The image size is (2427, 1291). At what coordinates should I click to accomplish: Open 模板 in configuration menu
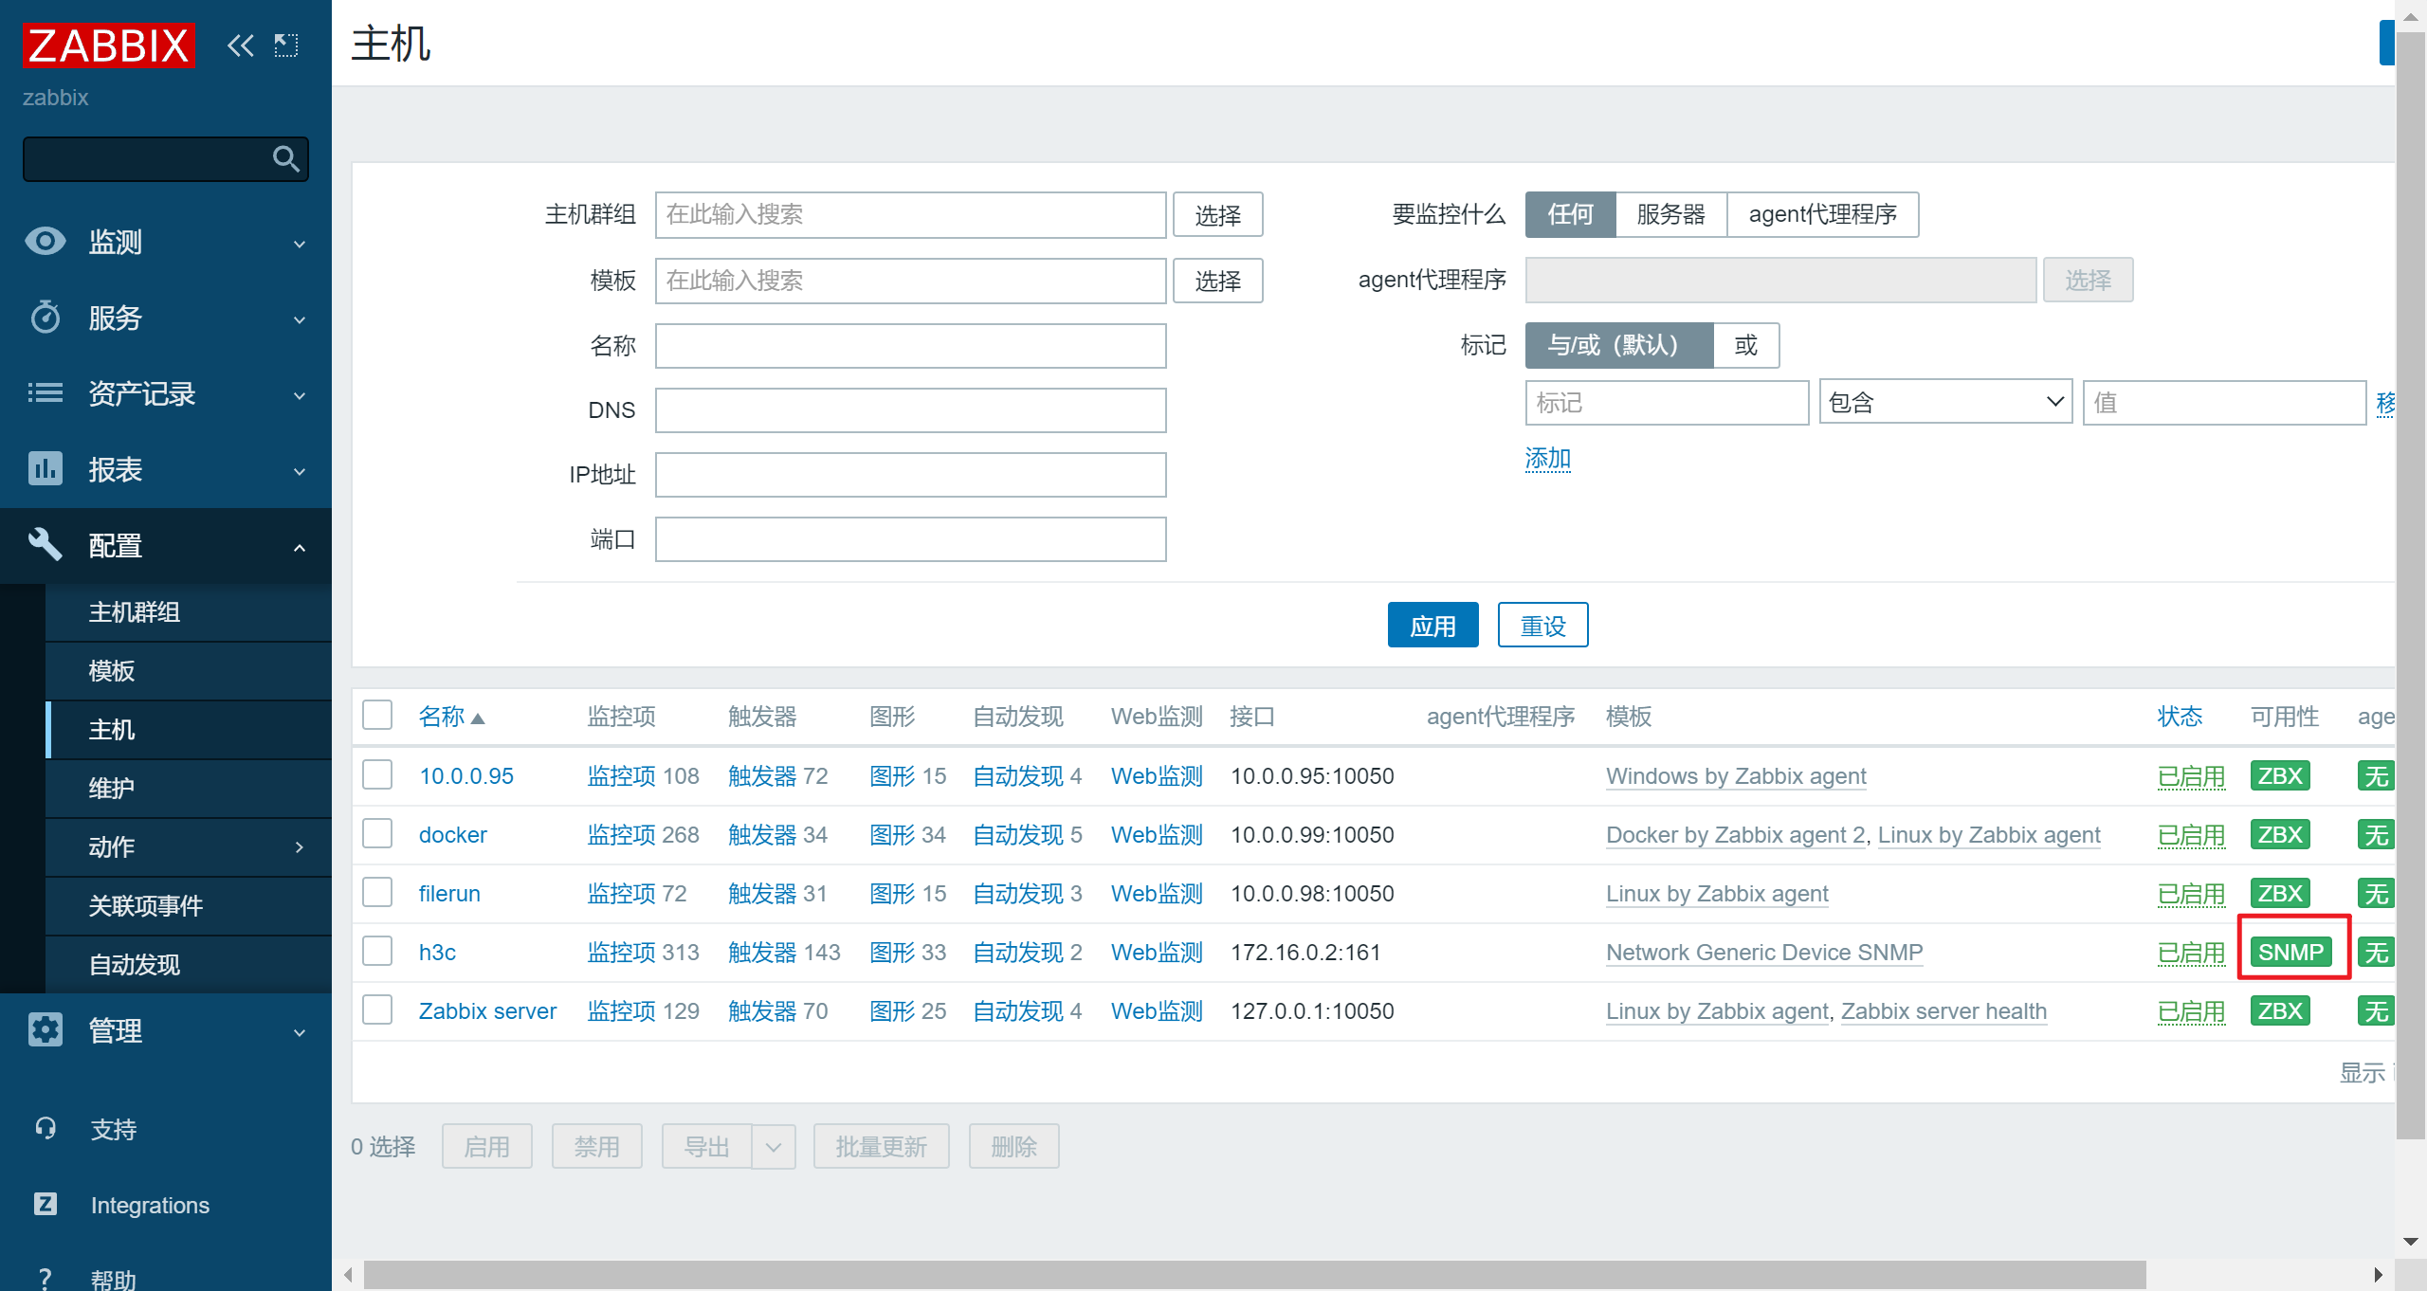189,671
